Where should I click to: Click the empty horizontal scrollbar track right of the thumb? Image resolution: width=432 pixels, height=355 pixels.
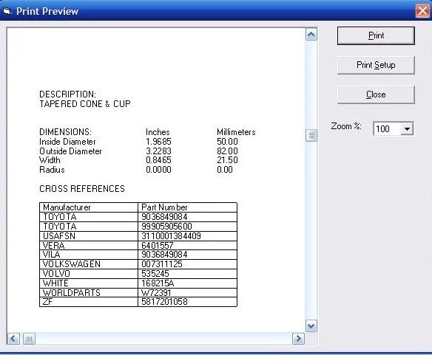163,339
